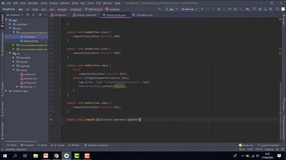Open the Navigate menu

coord(33,3)
